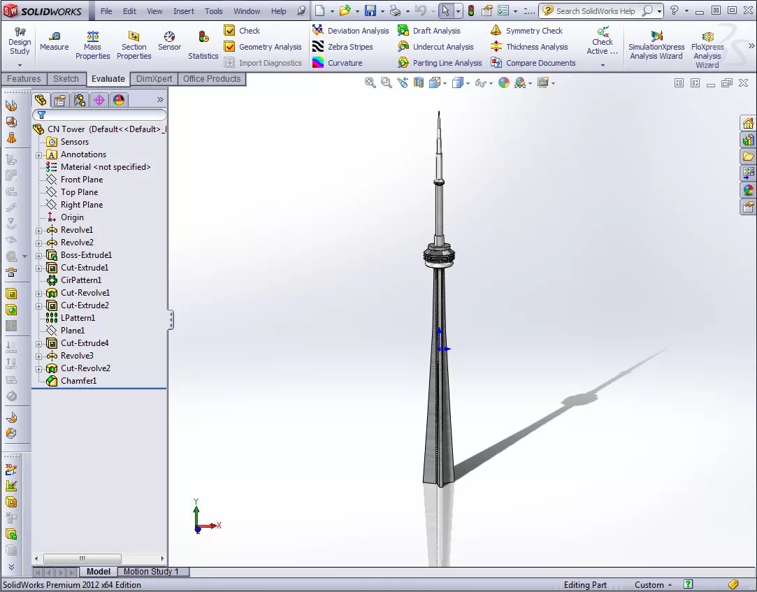Open the Statistics tool
This screenshot has height=592, width=757.
coord(203,45)
